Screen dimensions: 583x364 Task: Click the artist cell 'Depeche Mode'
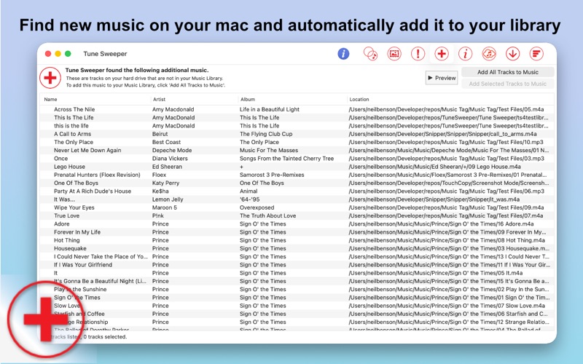click(172, 150)
